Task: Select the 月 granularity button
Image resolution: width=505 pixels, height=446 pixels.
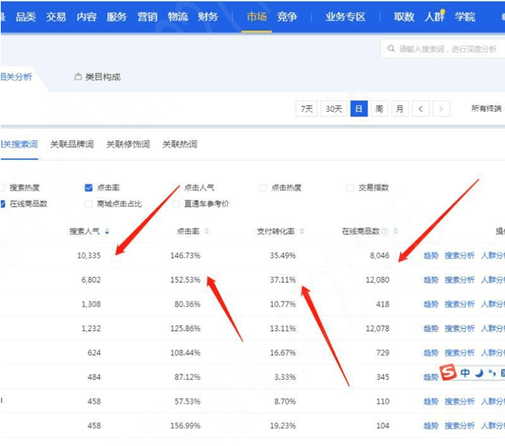Action: coord(400,109)
